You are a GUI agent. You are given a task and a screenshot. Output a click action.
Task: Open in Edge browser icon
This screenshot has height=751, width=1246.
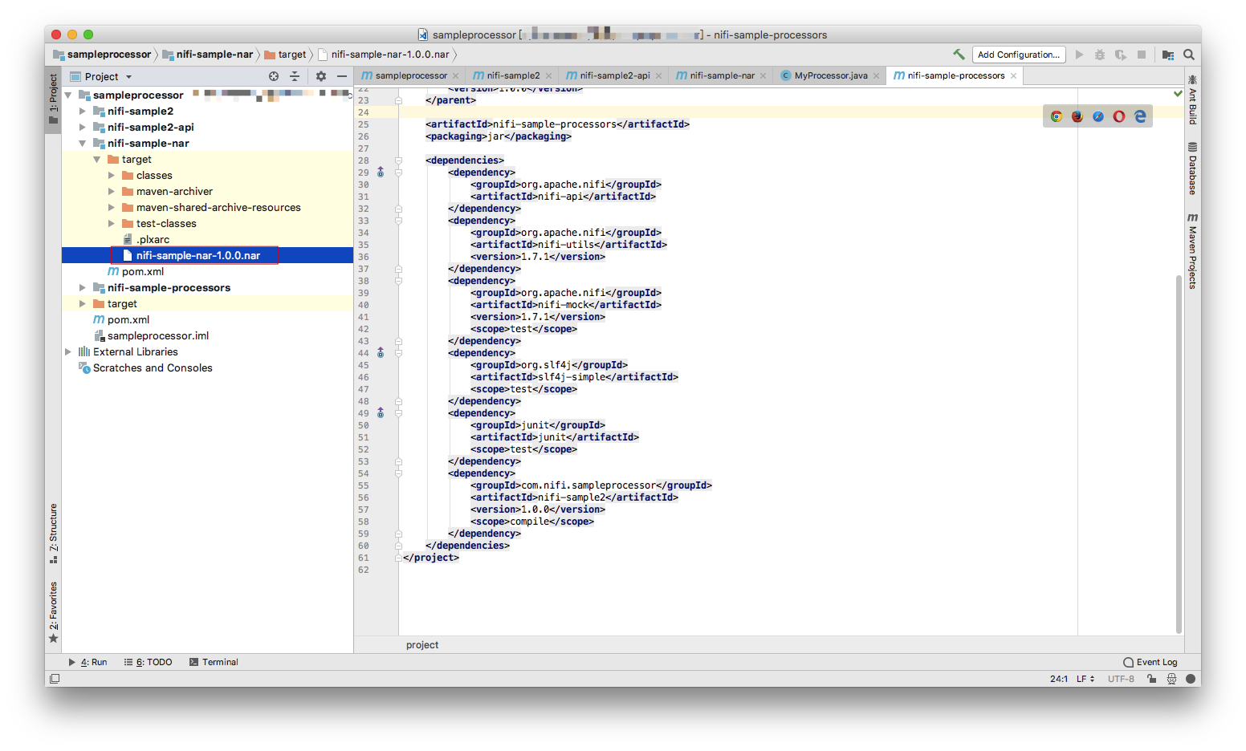(1140, 116)
